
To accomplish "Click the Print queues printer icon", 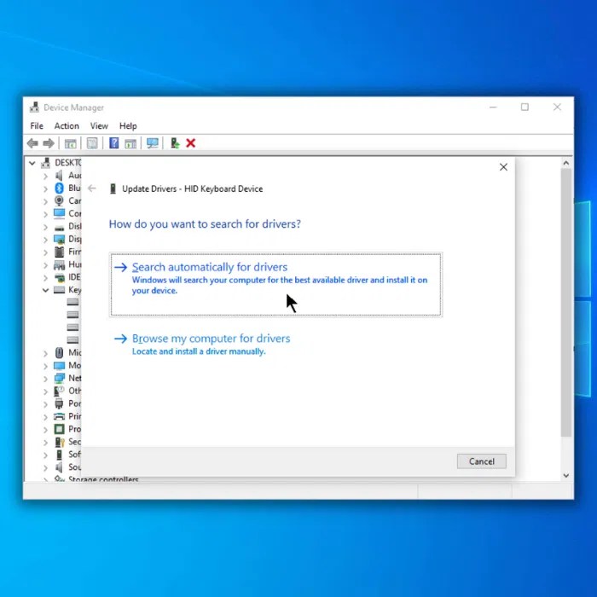I will (x=59, y=416).
